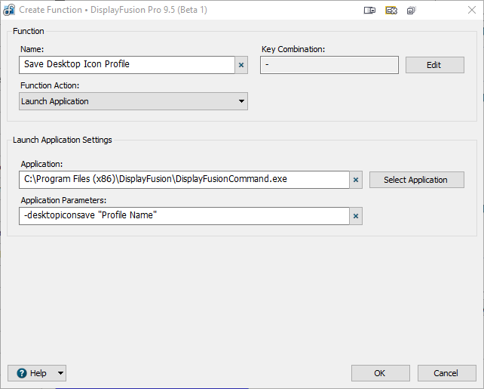Expand the Help button dropdown arrow

pos(60,373)
